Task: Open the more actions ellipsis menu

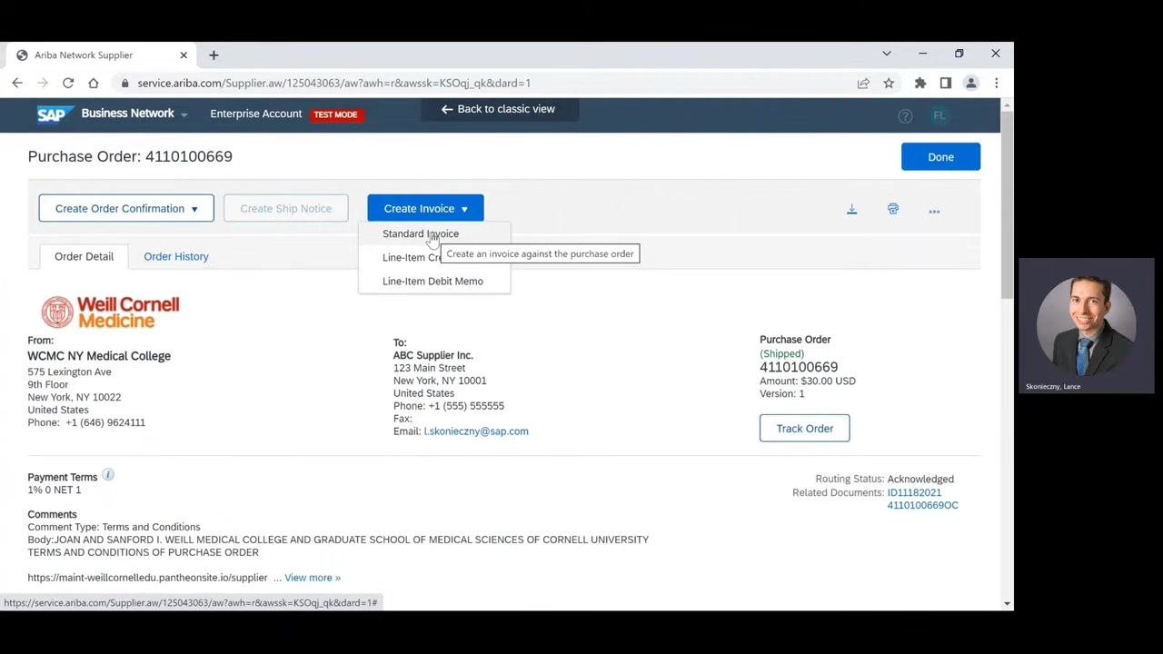Action: [934, 211]
